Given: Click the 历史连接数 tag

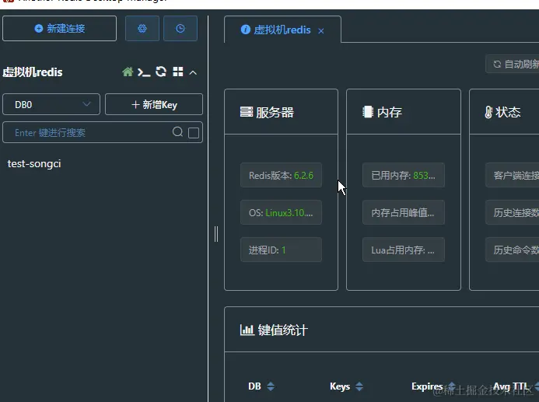Looking at the screenshot, I should (x=513, y=213).
